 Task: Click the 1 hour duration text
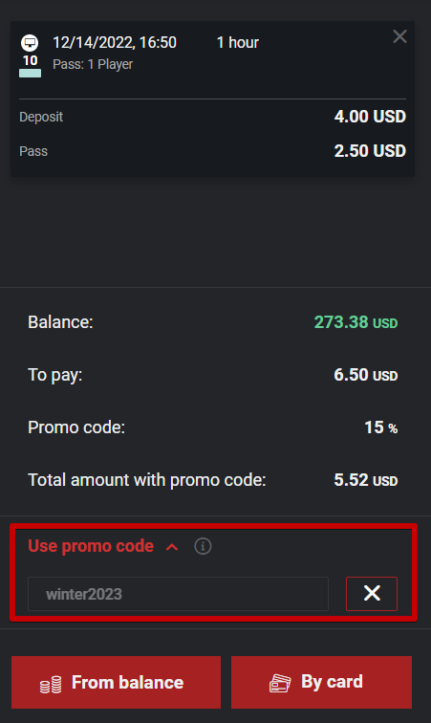click(x=237, y=43)
